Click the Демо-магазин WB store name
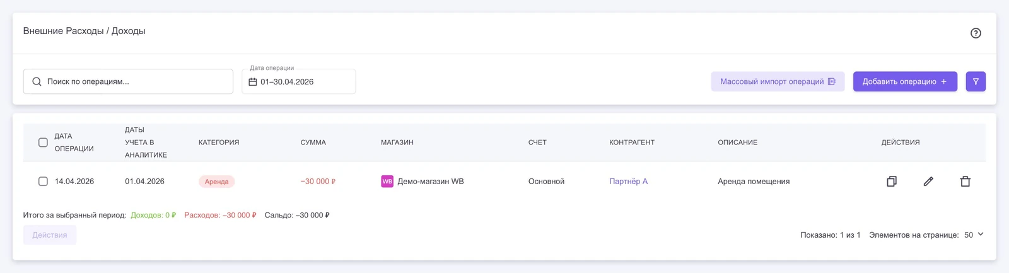This screenshot has height=273, width=1009. (431, 182)
